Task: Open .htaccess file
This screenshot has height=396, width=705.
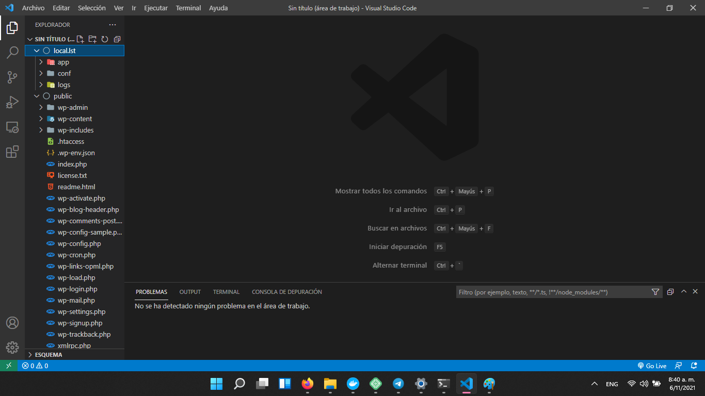Action: (74, 141)
